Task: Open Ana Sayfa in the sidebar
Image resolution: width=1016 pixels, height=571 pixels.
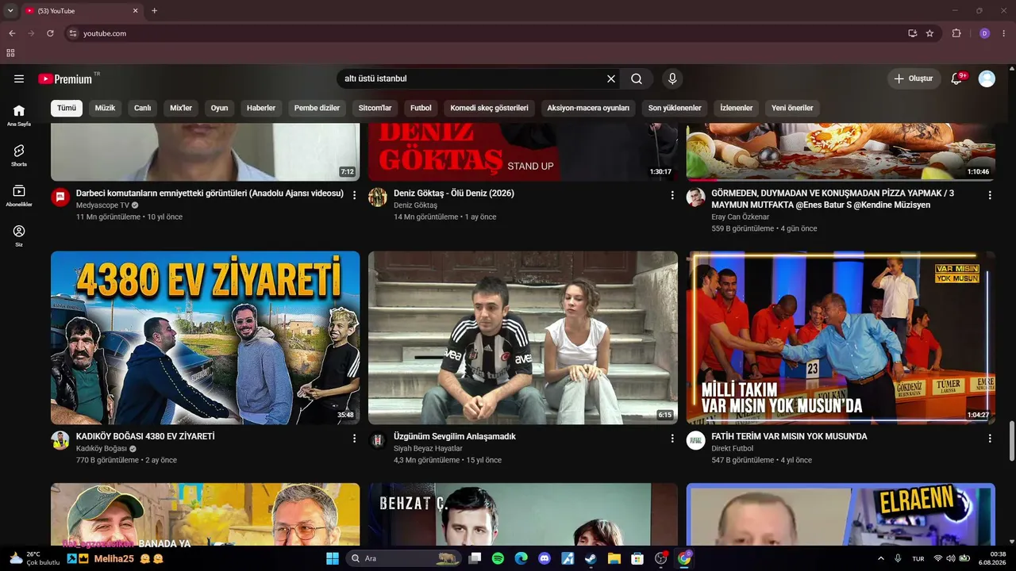Action: [19, 115]
